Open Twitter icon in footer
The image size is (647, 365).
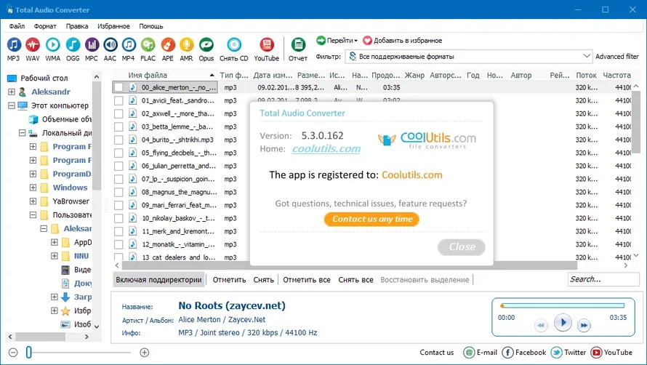click(556, 352)
